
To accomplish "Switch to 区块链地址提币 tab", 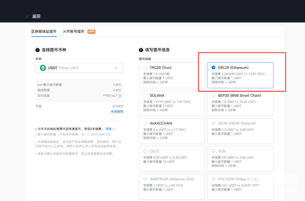I will (x=44, y=31).
